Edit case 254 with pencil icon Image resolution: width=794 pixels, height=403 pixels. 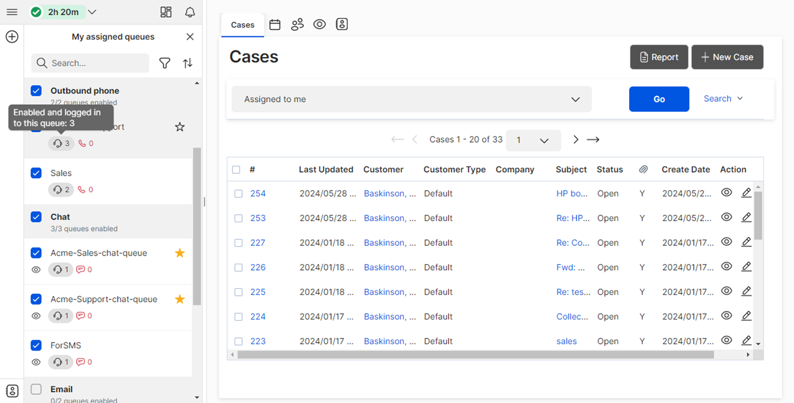(x=746, y=193)
